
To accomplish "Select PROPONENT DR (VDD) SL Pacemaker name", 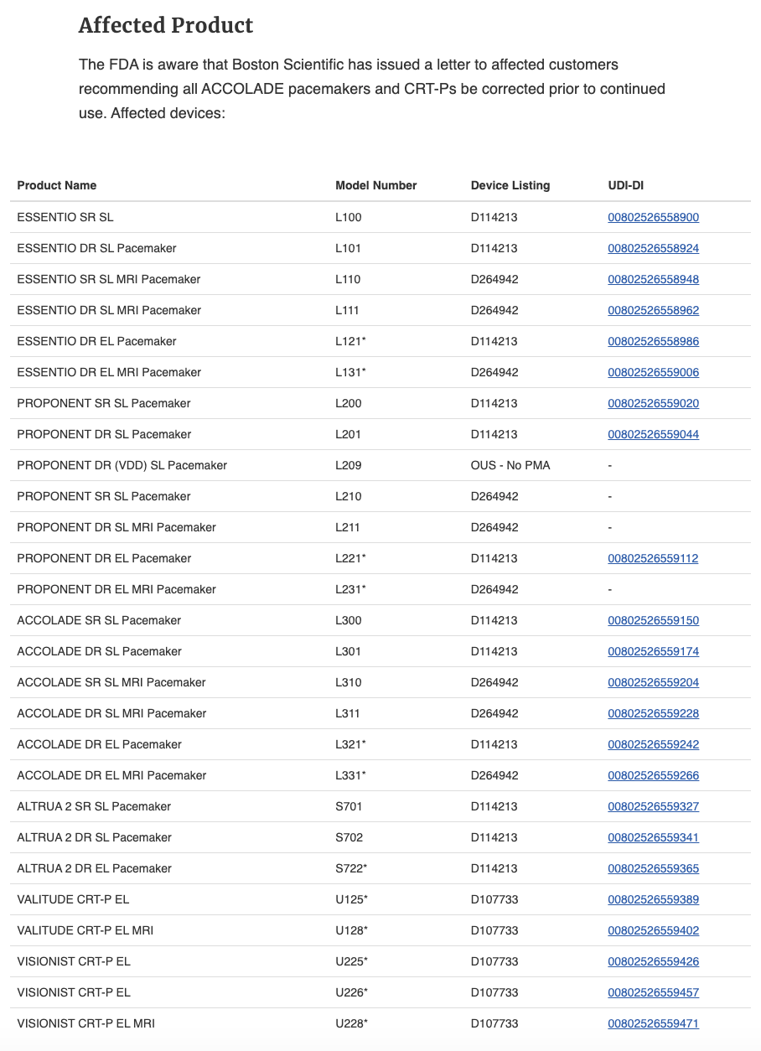I will (122, 465).
